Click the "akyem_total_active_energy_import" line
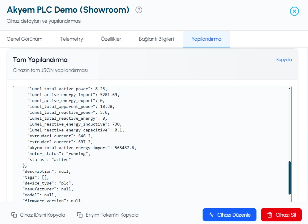 [x=82, y=148]
